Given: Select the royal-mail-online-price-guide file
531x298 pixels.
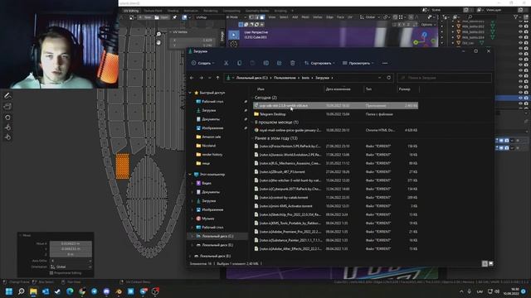Looking at the screenshot, I should pyautogui.click(x=290, y=130).
